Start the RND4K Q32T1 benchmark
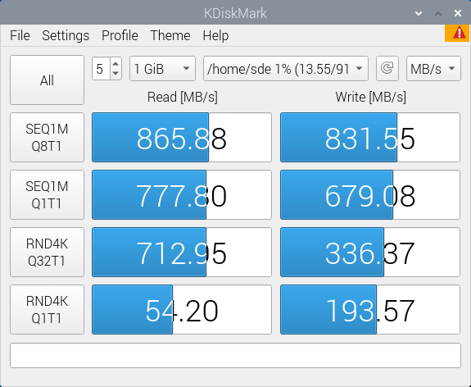The image size is (471, 387). [x=48, y=253]
